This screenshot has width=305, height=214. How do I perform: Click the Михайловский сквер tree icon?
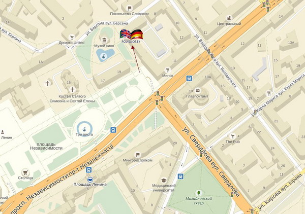[199, 193]
